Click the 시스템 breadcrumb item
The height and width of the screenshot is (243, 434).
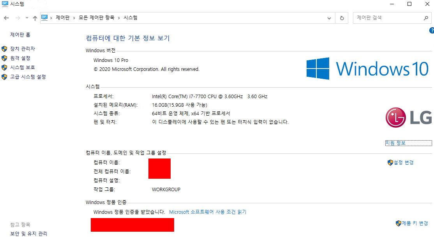[x=131, y=18]
